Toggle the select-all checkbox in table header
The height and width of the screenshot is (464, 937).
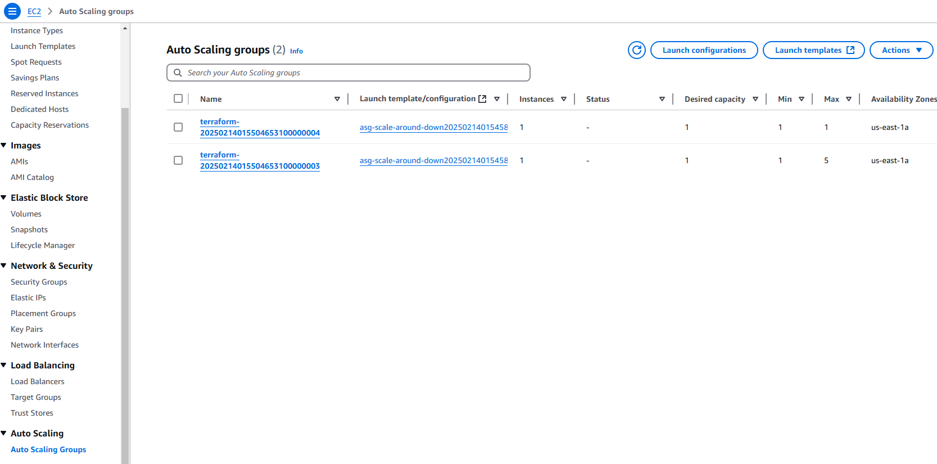tap(178, 99)
